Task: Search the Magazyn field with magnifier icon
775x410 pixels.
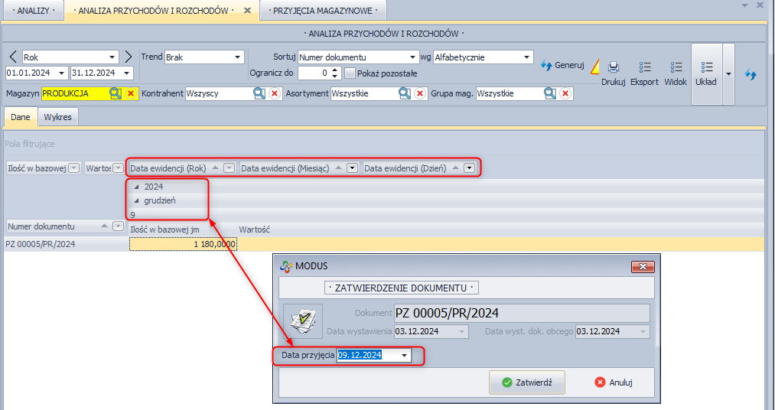Action: pyautogui.click(x=115, y=93)
